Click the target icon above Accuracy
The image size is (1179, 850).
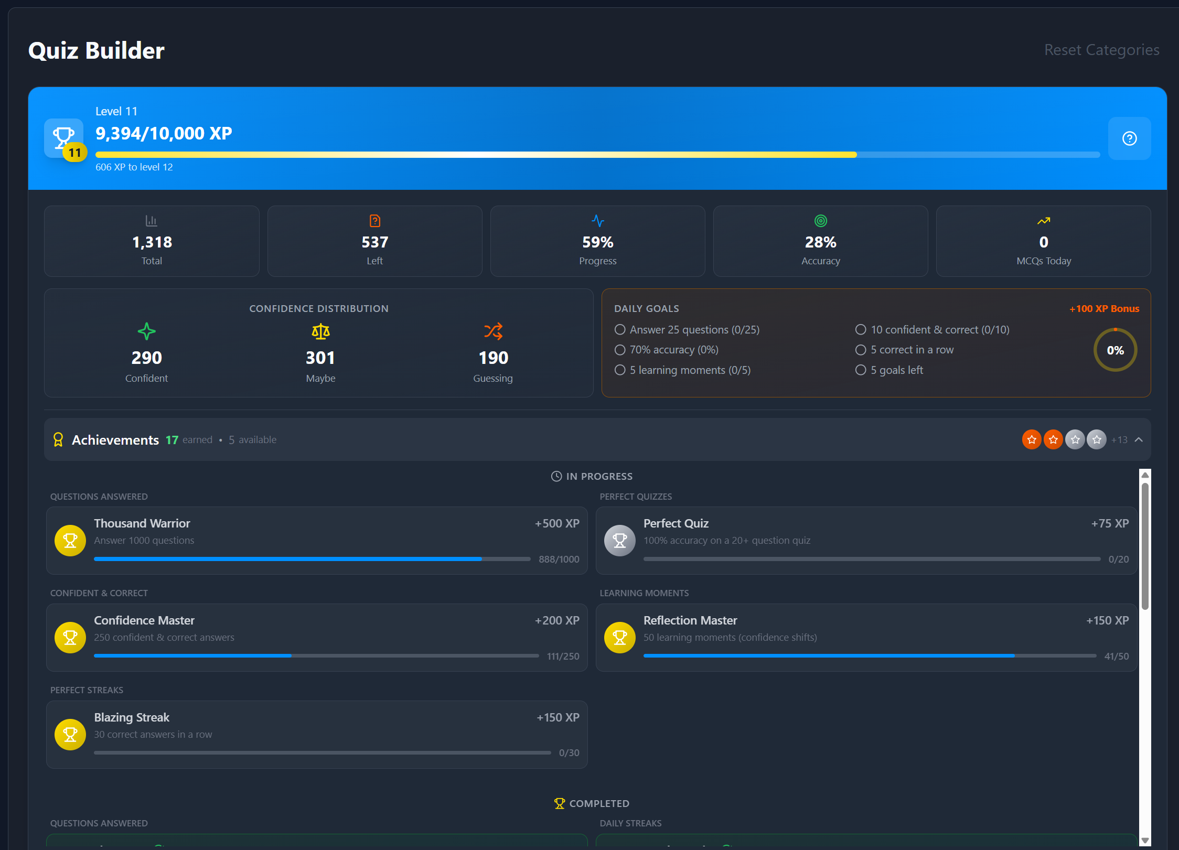(x=820, y=221)
